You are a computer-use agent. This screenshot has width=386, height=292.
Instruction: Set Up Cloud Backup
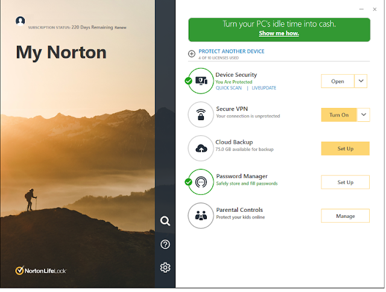click(x=346, y=148)
